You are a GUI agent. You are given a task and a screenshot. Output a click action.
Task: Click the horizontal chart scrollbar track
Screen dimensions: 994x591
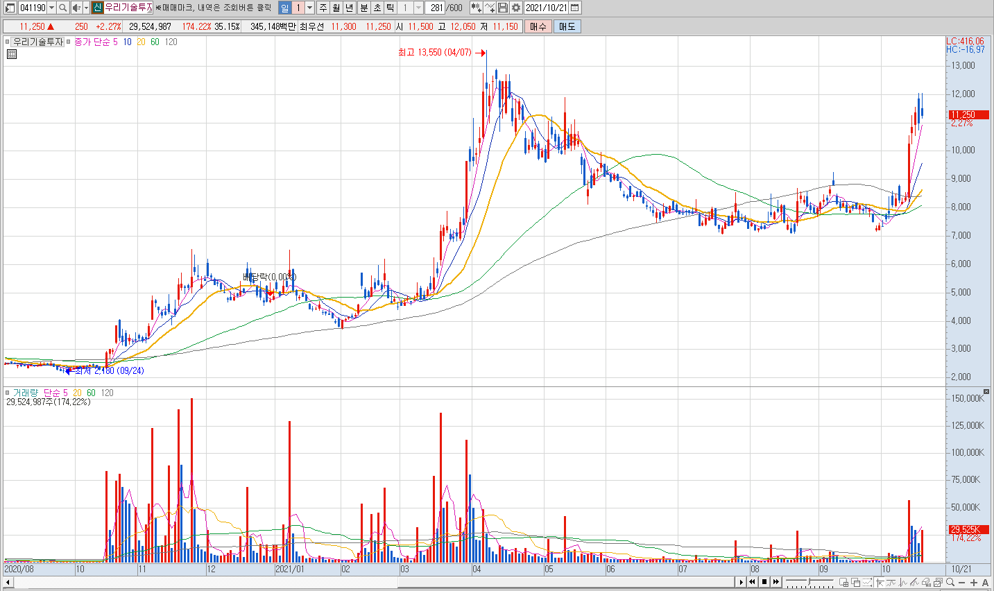[375, 582]
